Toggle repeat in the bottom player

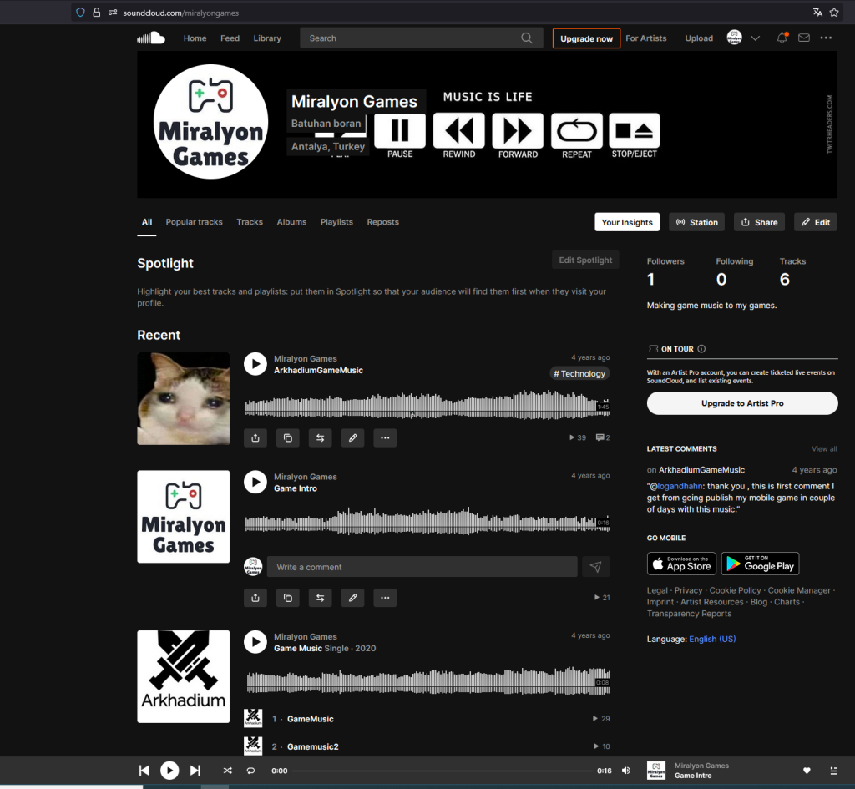[250, 771]
